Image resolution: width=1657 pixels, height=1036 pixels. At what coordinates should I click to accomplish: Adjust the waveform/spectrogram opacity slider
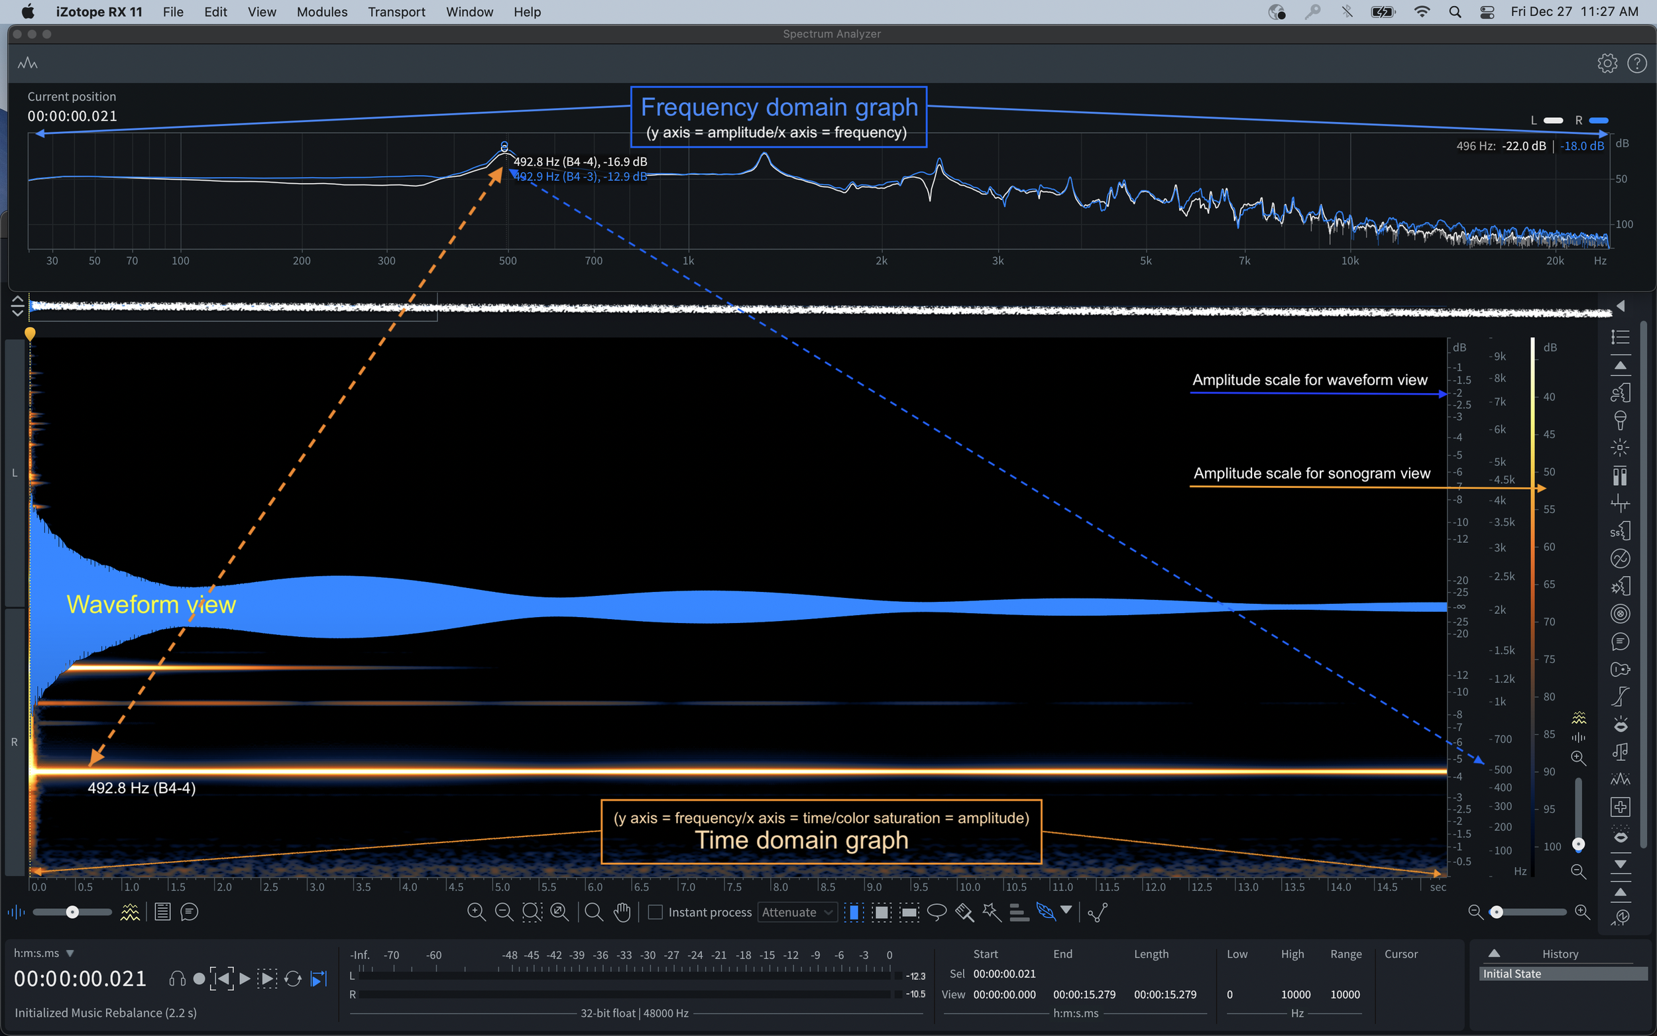[73, 912]
